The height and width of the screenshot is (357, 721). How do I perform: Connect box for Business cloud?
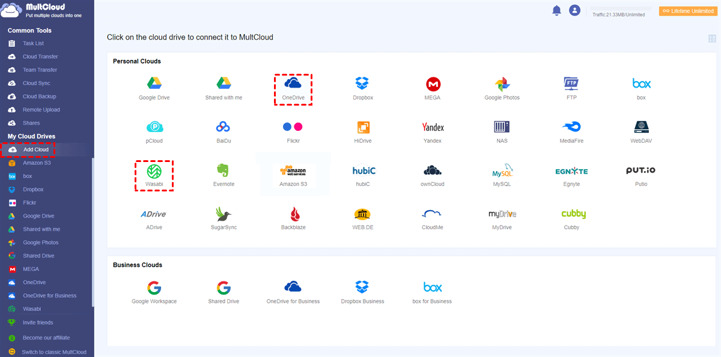[x=433, y=292]
